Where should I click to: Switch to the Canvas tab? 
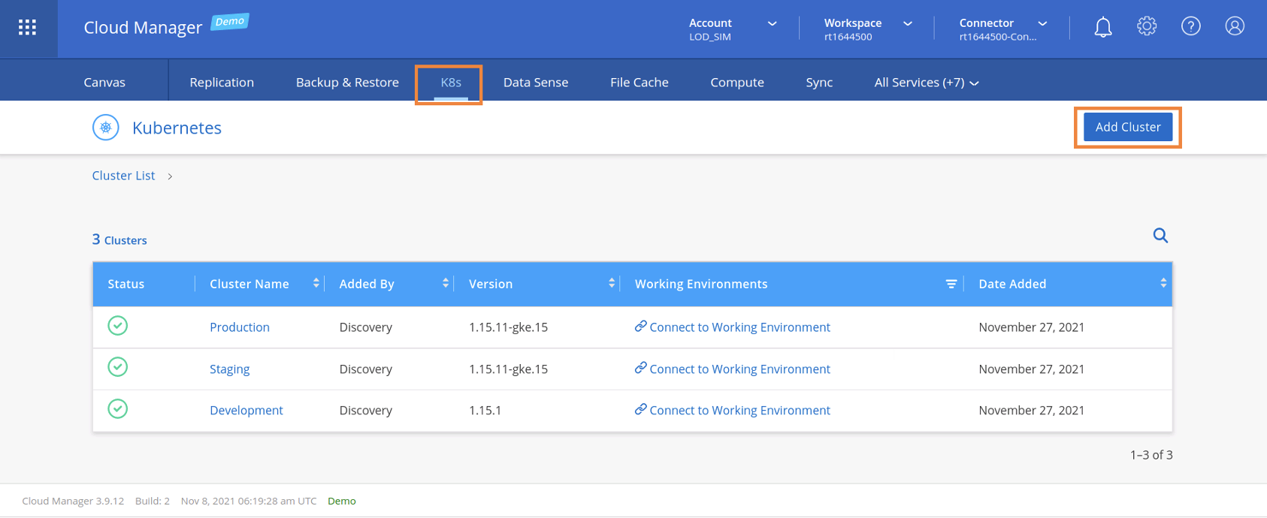(104, 83)
